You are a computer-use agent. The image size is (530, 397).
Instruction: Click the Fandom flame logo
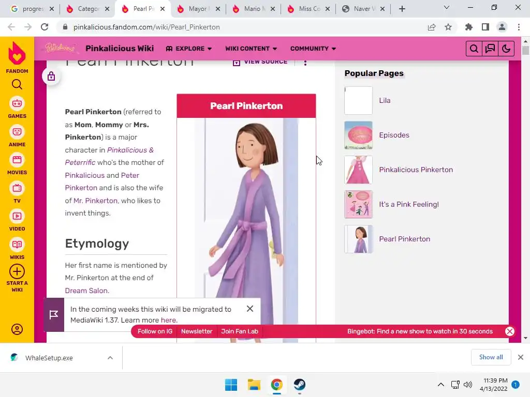(x=17, y=53)
